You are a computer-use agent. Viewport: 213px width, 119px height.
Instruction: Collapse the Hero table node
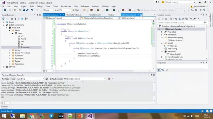(x=13, y=33)
